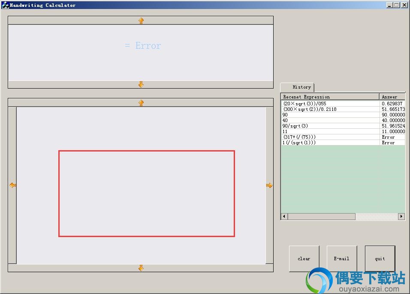Viewport: 410px width, 294px height.
Task: Select history row 1(/(sqrt(1)))
Action: coord(343,143)
